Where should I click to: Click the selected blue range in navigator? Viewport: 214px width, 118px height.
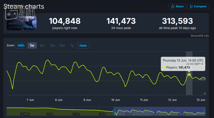point(160,111)
